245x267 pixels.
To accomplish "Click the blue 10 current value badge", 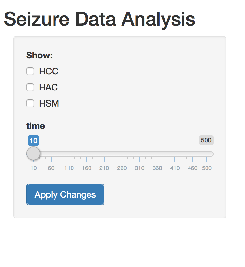I will (x=33, y=140).
